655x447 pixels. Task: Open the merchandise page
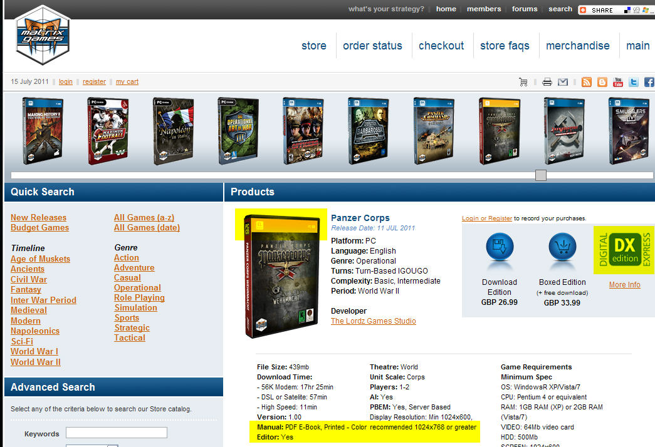pos(578,46)
